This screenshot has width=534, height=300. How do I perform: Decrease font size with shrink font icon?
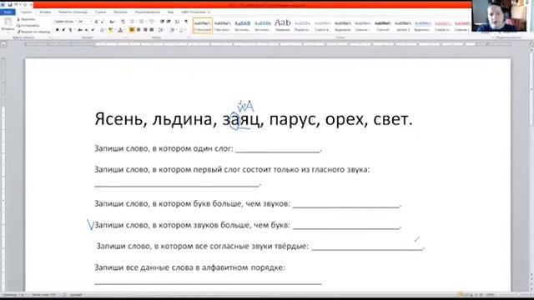pyautogui.click(x=103, y=22)
